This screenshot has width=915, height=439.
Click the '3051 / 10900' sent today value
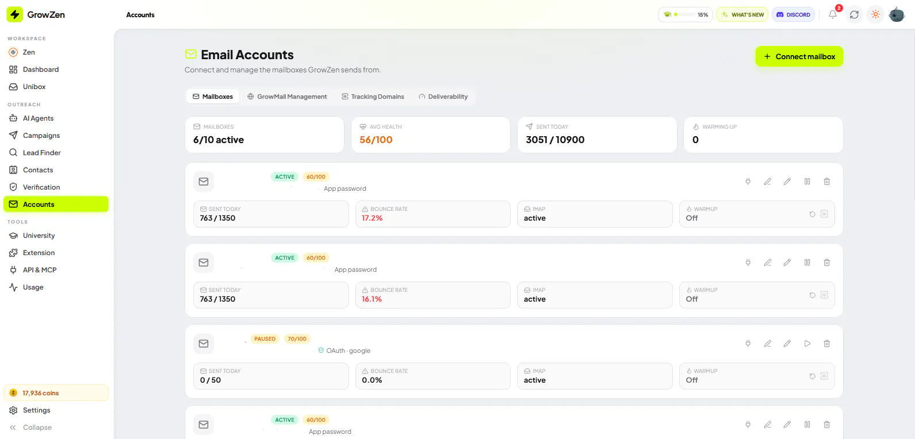point(555,140)
